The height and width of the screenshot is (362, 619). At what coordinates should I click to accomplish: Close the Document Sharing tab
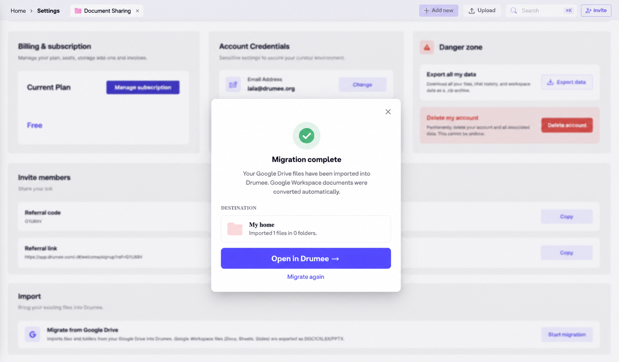click(137, 11)
